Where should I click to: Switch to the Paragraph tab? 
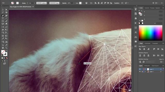tap(155, 43)
